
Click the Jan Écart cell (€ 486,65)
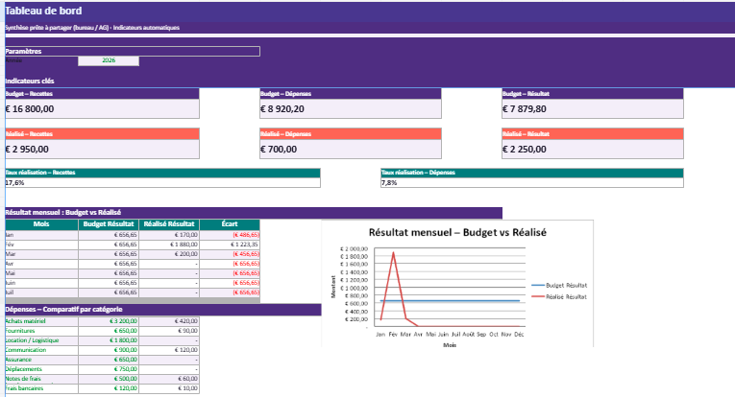coord(230,235)
